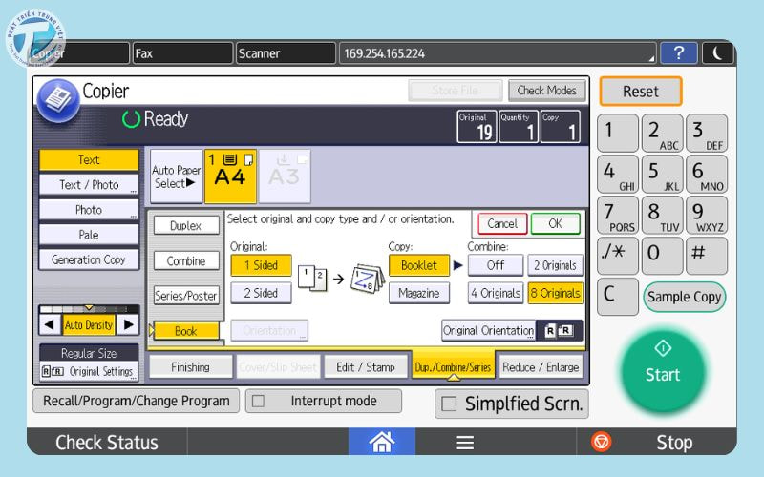Open the hamburger menu icon
This screenshot has height=477, width=764.
(x=464, y=442)
